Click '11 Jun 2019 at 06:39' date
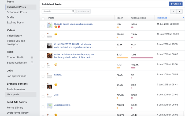This screenshot has height=116, width=185. [168, 24]
